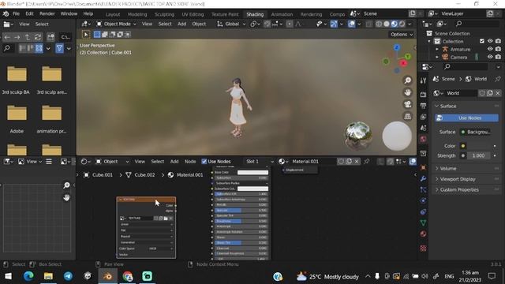Viewport: 505px width, 284px height.
Task: Click the Windows Start button
Action: point(9,276)
